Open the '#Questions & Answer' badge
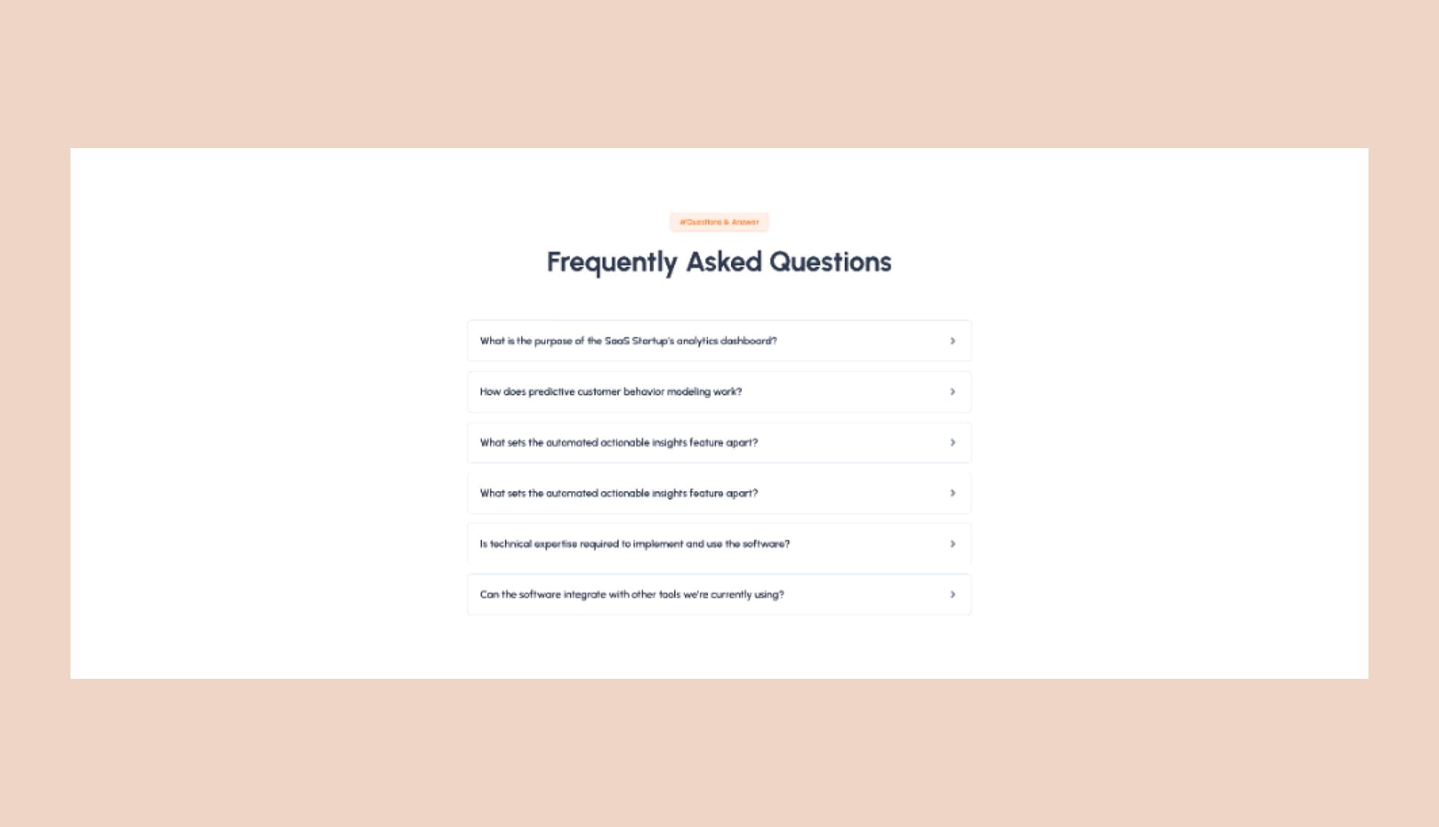1439x827 pixels. click(719, 222)
